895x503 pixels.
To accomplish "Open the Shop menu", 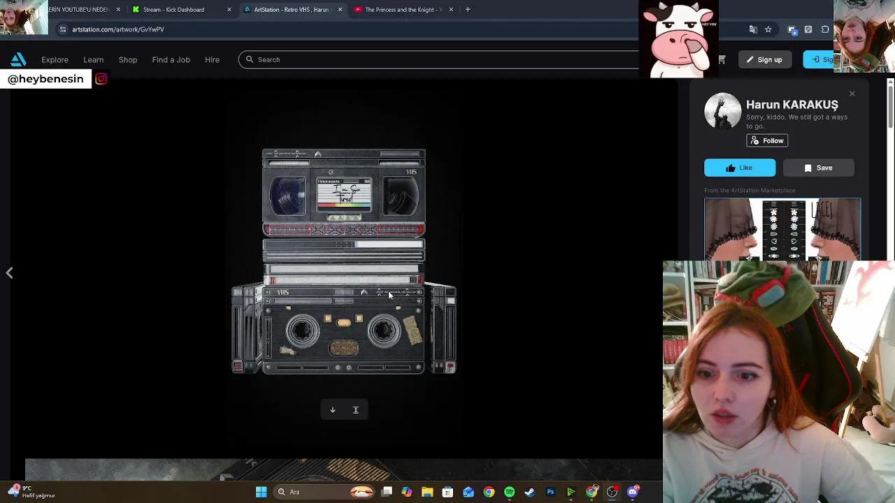I will (x=128, y=59).
